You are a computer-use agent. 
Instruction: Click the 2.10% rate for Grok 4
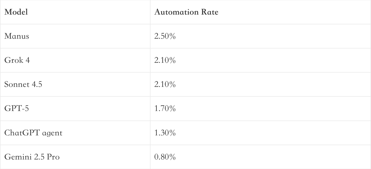coord(165,60)
